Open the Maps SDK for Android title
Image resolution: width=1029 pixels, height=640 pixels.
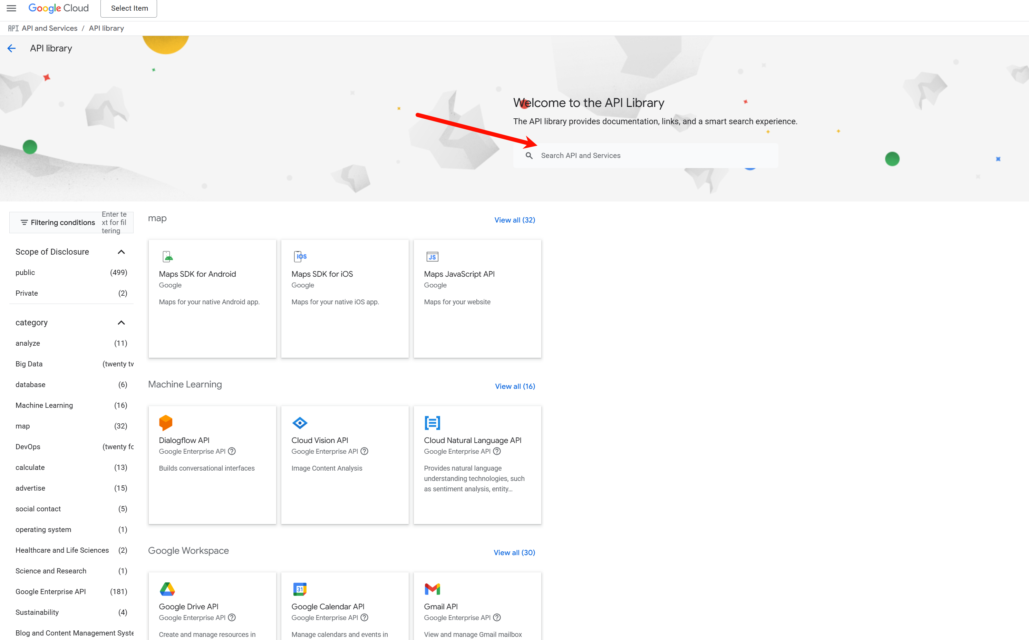coord(197,274)
